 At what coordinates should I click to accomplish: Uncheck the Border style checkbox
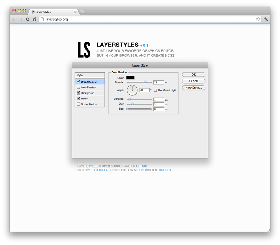[78, 98]
